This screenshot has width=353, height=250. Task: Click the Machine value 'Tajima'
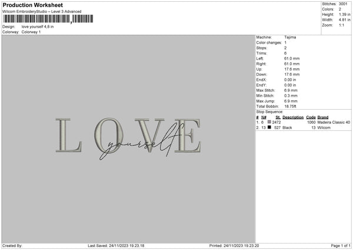(x=290, y=37)
